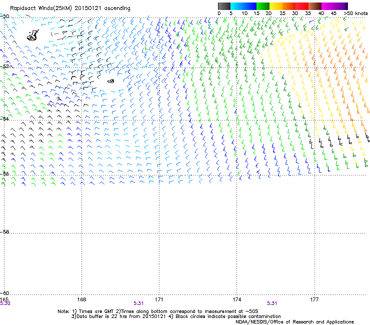Click the latitude label '-50'
Screen dimensions: 370x325
pyautogui.click(x=4, y=16)
